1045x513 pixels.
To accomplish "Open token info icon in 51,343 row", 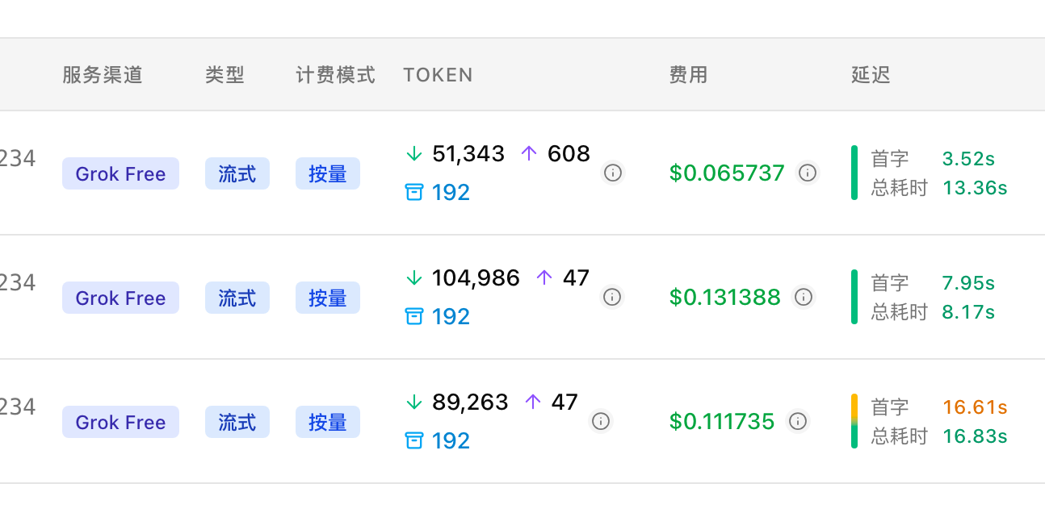I will [613, 173].
